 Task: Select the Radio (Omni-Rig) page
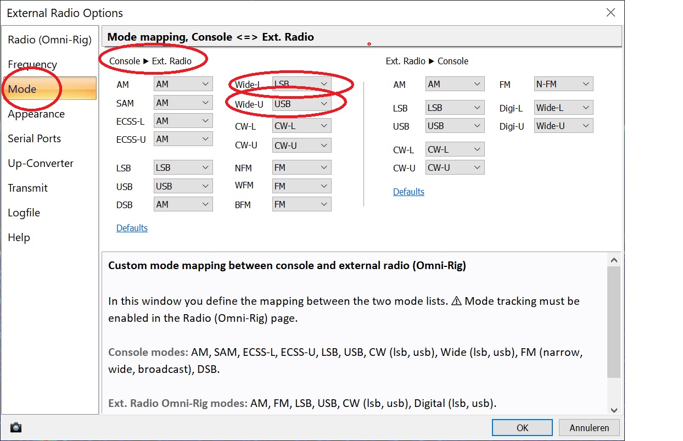coord(49,40)
